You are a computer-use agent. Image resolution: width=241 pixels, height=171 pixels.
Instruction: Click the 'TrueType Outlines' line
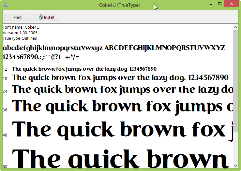tap(20, 38)
